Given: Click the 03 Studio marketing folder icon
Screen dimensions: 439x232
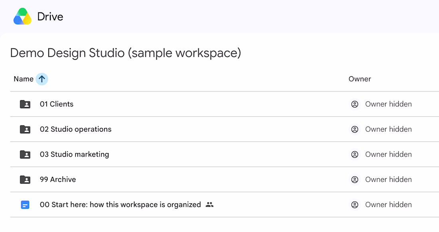Looking at the screenshot, I should click(25, 155).
